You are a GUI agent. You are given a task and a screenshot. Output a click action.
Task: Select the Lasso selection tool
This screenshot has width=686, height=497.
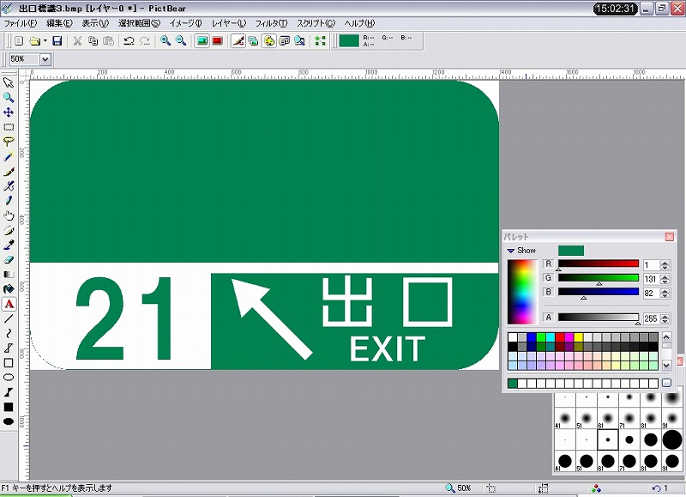[x=9, y=142]
